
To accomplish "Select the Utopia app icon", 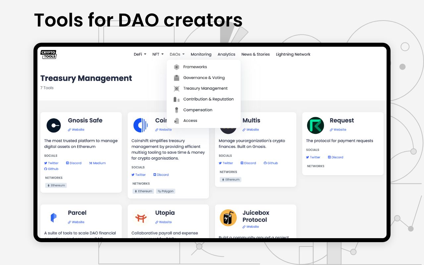I will (141, 218).
